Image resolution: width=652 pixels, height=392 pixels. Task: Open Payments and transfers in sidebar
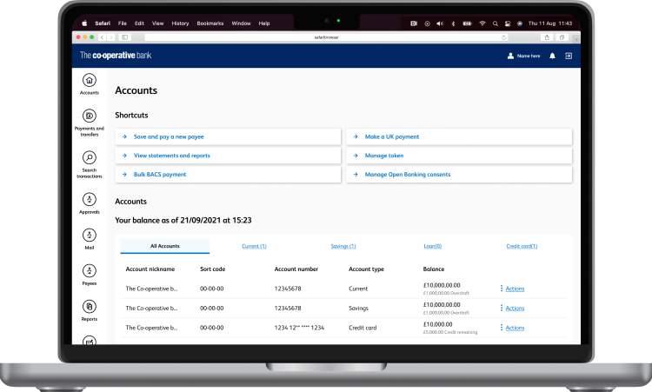pos(89,116)
